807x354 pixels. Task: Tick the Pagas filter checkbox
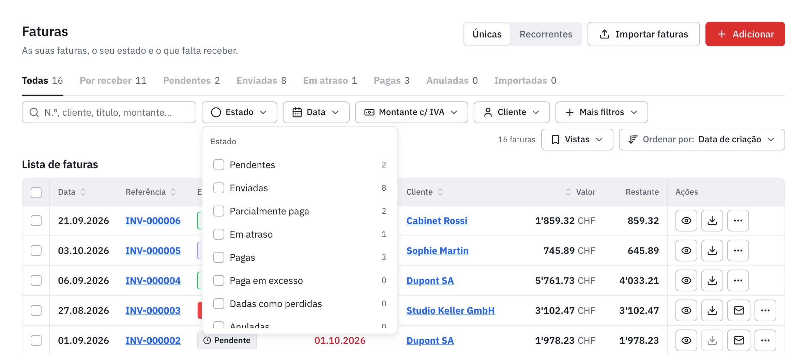point(219,257)
